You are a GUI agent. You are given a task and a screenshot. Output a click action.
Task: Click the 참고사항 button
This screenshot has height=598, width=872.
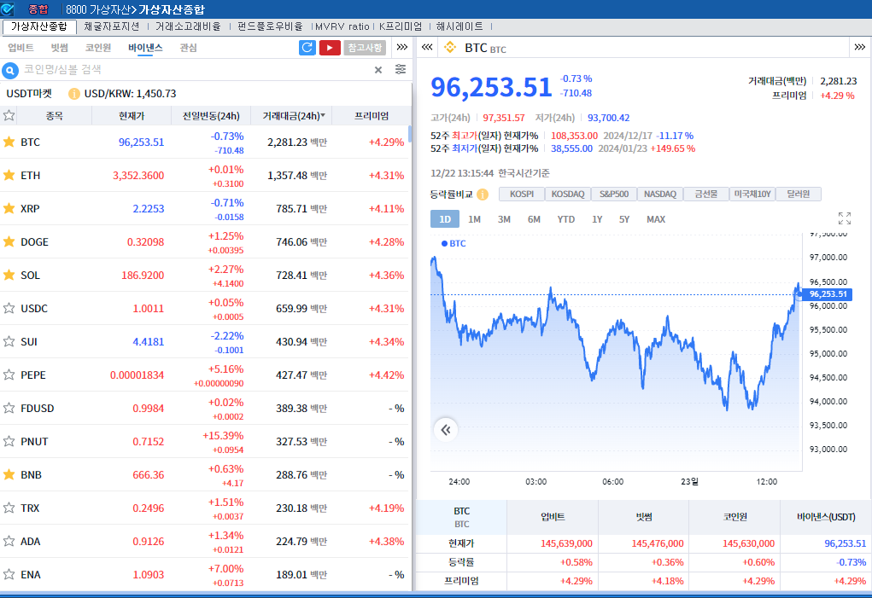[365, 48]
